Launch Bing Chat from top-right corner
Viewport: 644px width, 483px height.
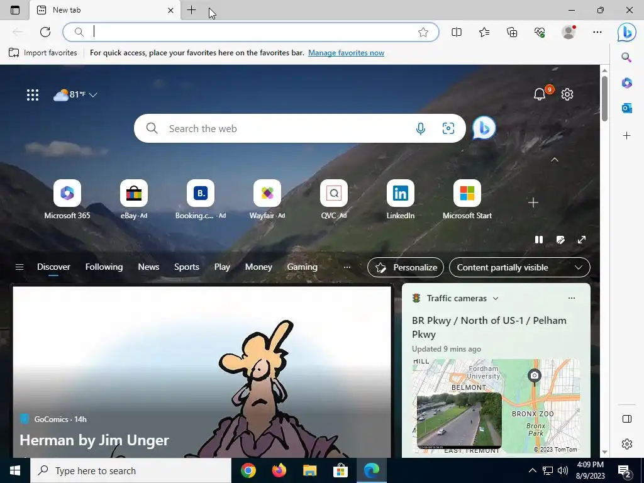pyautogui.click(x=627, y=32)
